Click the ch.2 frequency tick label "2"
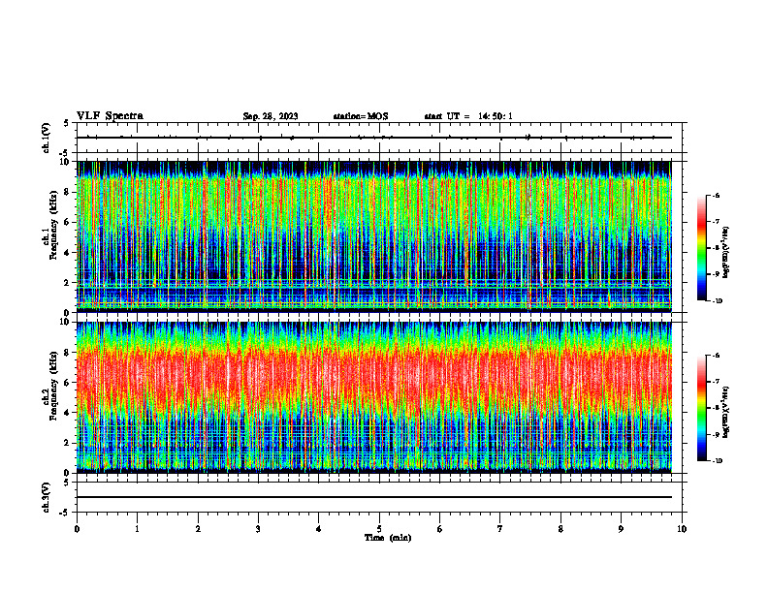The width and height of the screenshot is (768, 593). (68, 443)
